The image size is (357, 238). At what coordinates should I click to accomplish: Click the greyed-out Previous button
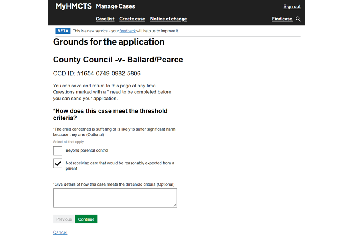tap(64, 219)
